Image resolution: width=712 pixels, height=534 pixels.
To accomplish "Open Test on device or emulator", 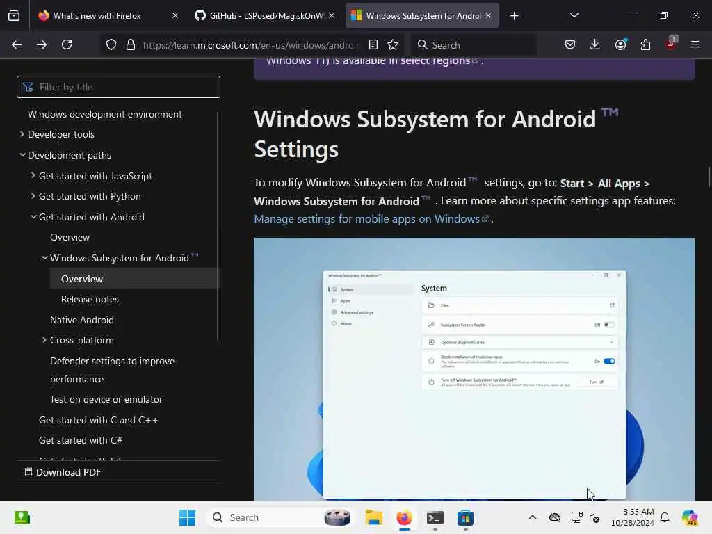I will point(106,400).
